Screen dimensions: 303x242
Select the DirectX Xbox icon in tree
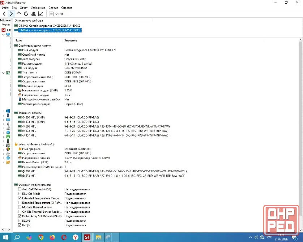click(8, 137)
